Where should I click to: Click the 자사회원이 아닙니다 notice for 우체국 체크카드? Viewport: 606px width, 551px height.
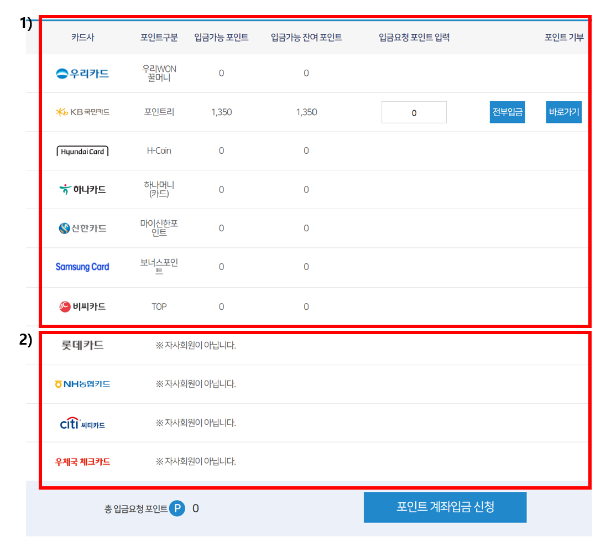coord(196,461)
